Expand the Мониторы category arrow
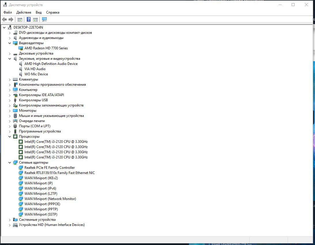This screenshot has height=245, width=315. coord(10,111)
